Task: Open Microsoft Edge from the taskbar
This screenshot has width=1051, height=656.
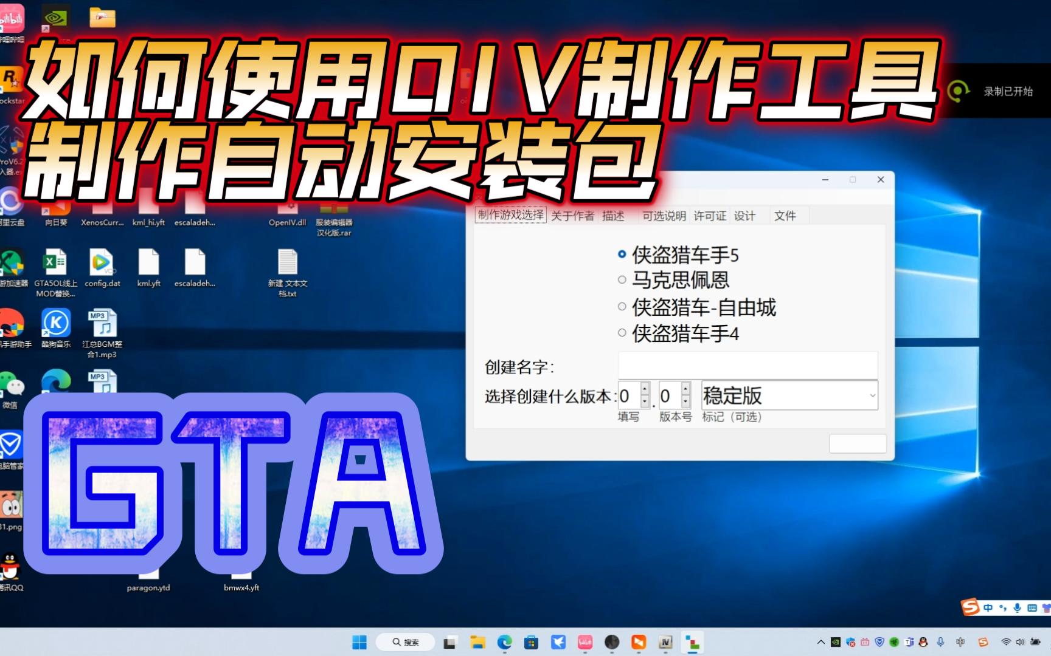Action: [504, 642]
